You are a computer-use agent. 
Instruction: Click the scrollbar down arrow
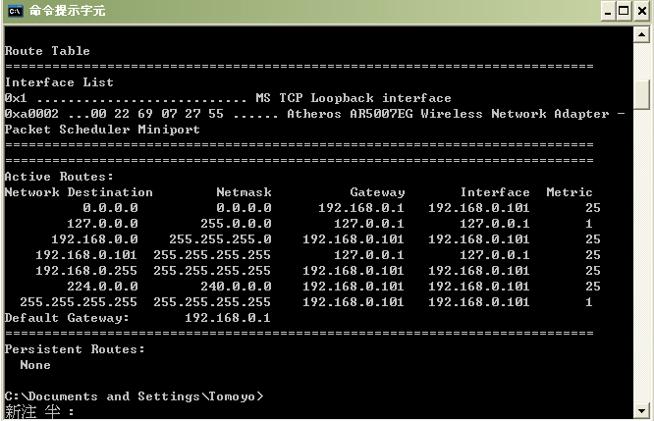click(x=642, y=410)
